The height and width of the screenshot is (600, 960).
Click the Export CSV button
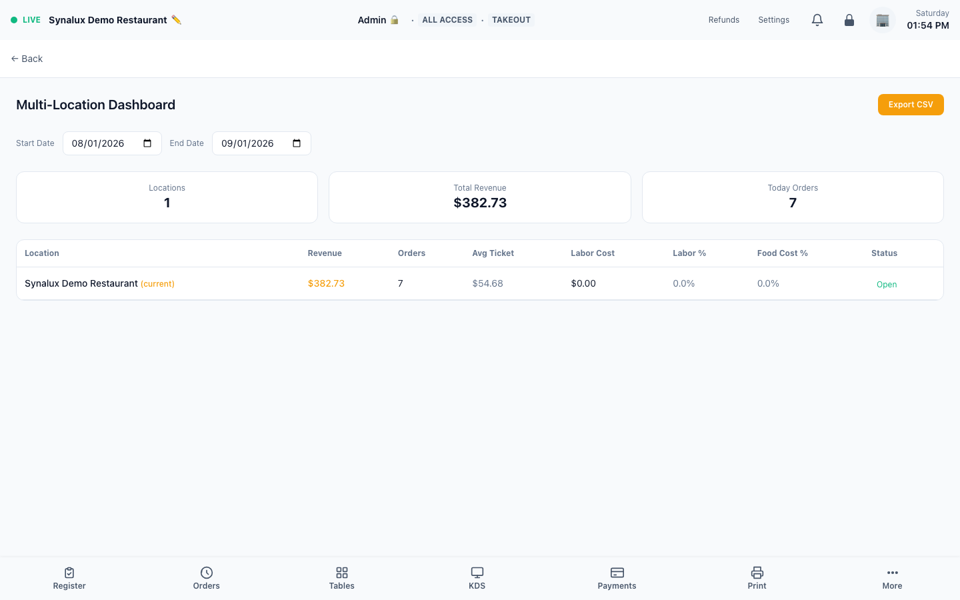coord(911,105)
